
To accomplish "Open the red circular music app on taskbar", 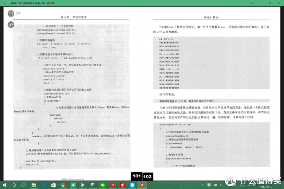I will pyautogui.click(x=123, y=185).
